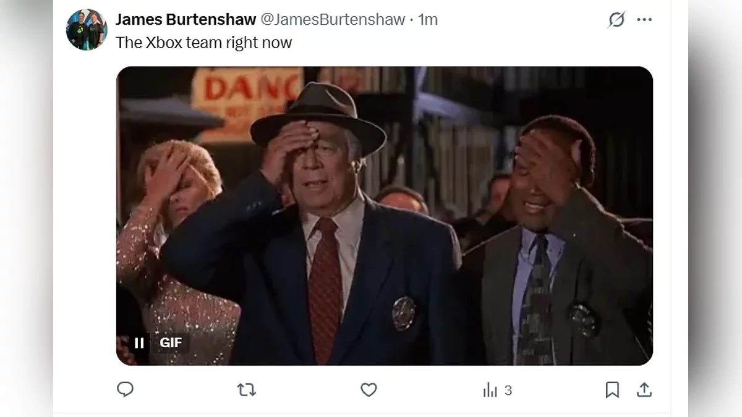Image resolution: width=742 pixels, height=417 pixels.
Task: Open the three-dot more options menu
Action: tap(644, 20)
